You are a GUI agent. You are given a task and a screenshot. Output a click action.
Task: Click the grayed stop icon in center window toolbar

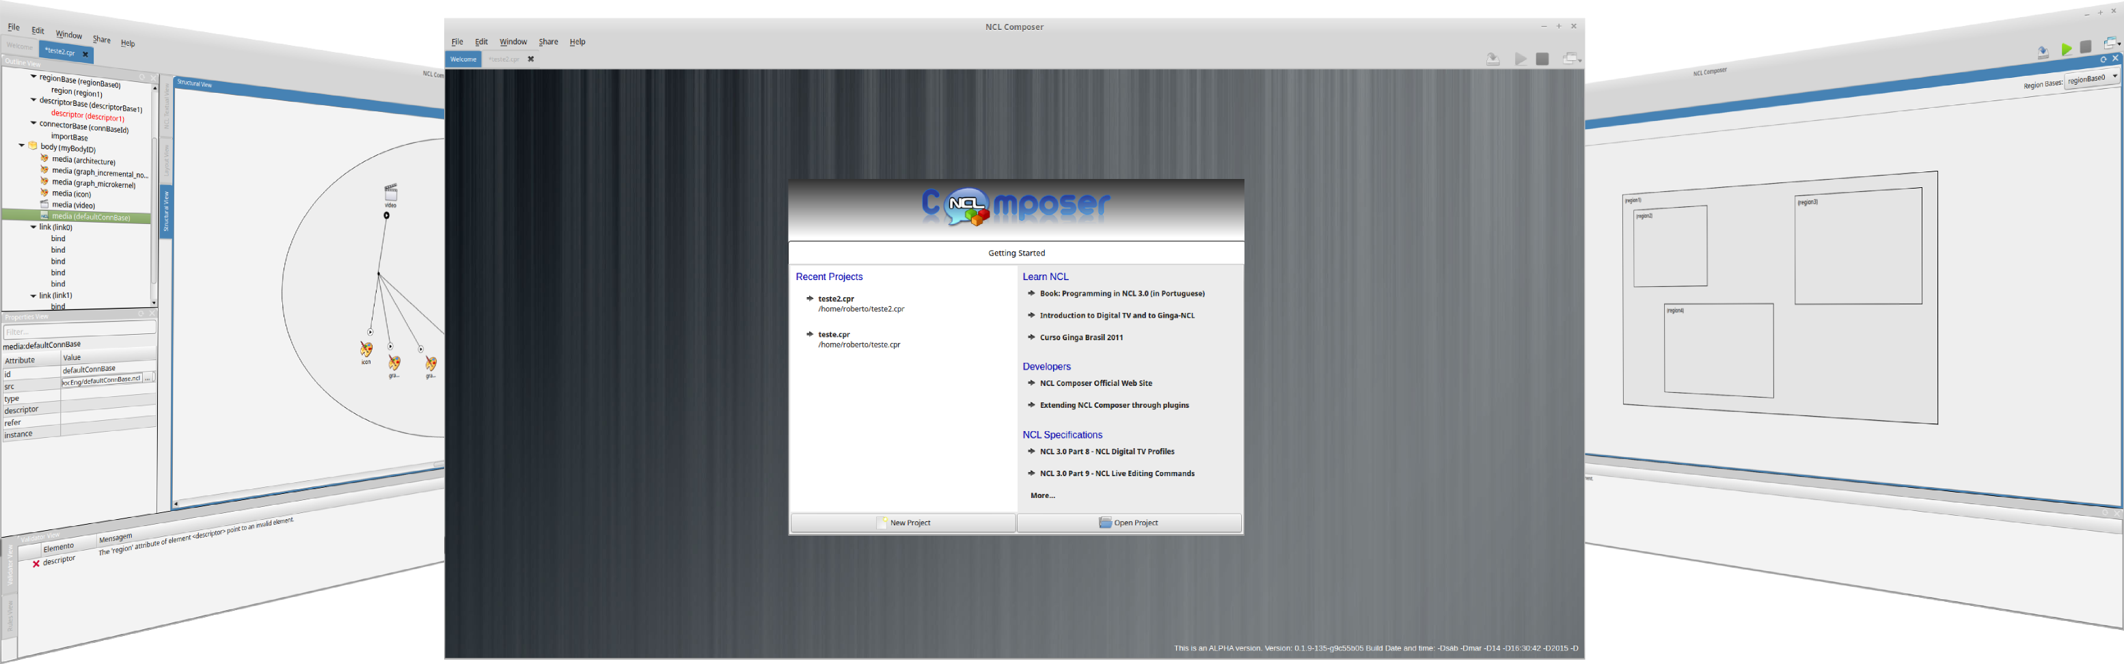[1542, 59]
